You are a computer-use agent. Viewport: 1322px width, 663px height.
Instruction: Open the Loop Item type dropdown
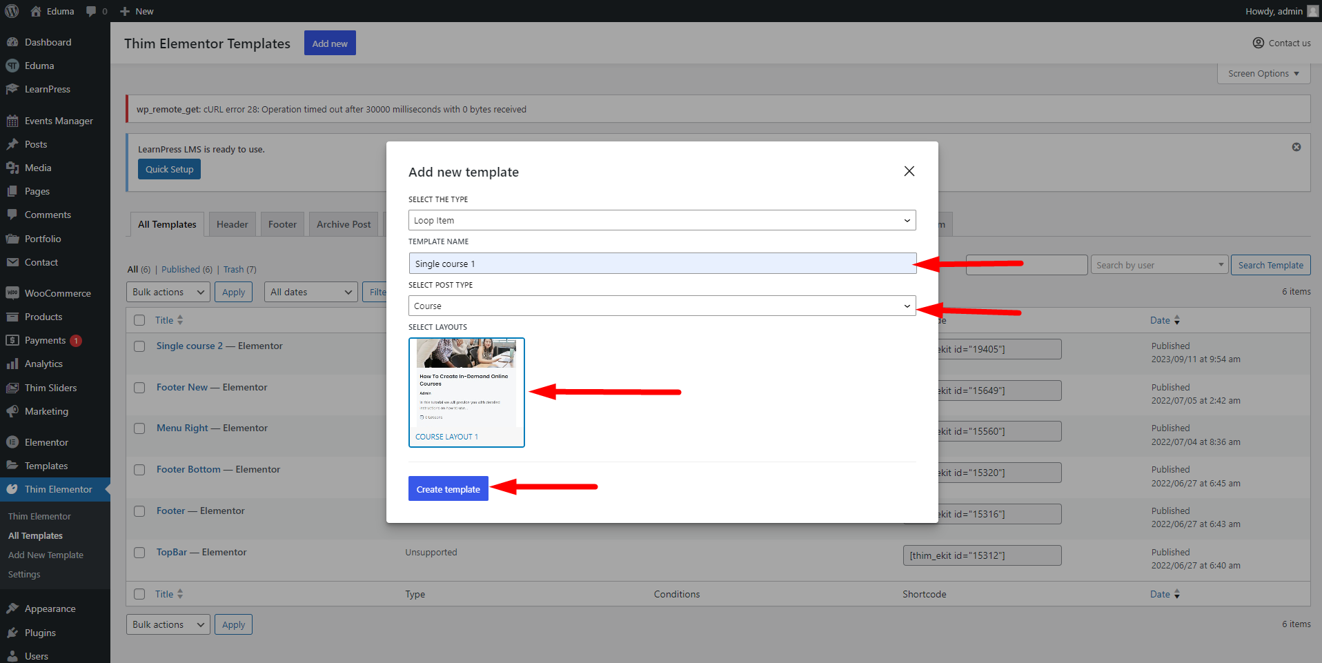[662, 220]
